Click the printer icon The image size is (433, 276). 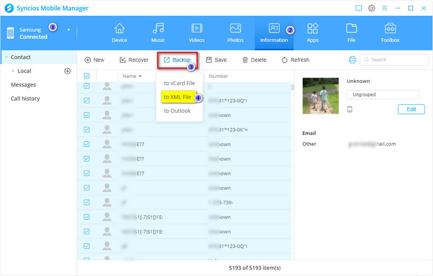click(x=352, y=60)
